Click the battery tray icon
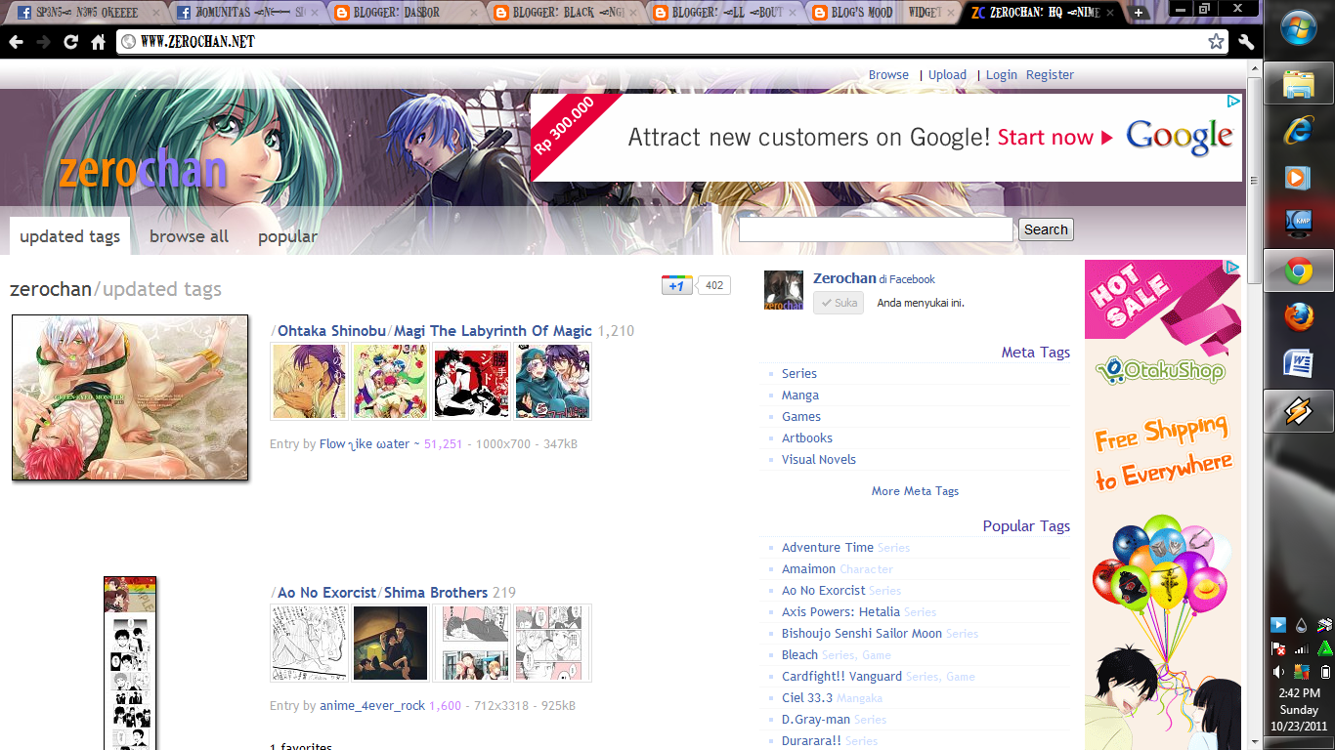This screenshot has width=1335, height=750. click(x=1325, y=672)
